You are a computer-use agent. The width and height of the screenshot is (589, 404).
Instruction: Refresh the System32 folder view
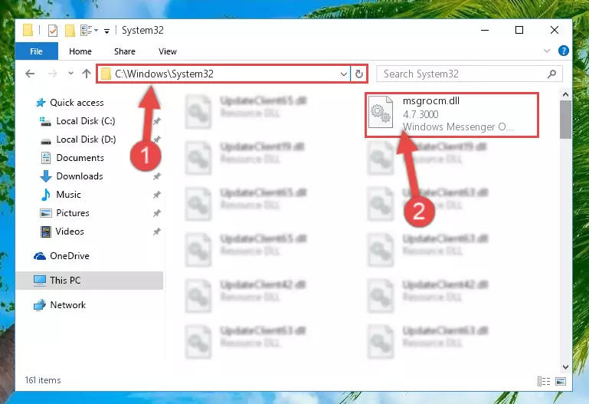click(x=358, y=74)
